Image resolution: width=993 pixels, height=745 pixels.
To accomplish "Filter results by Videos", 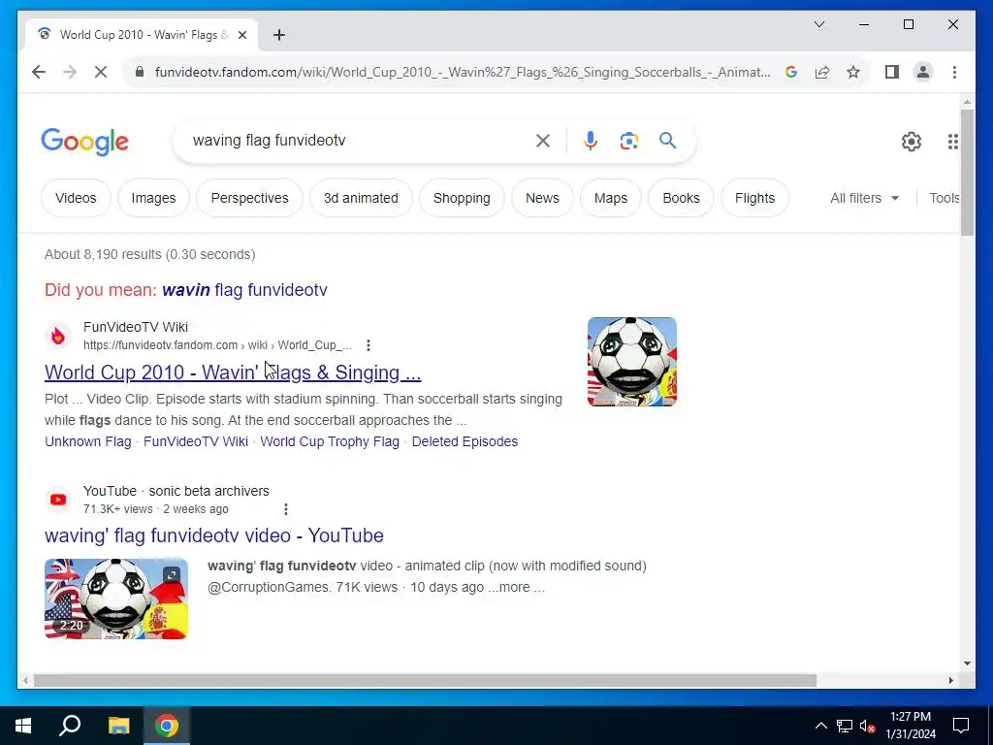I will 76,198.
